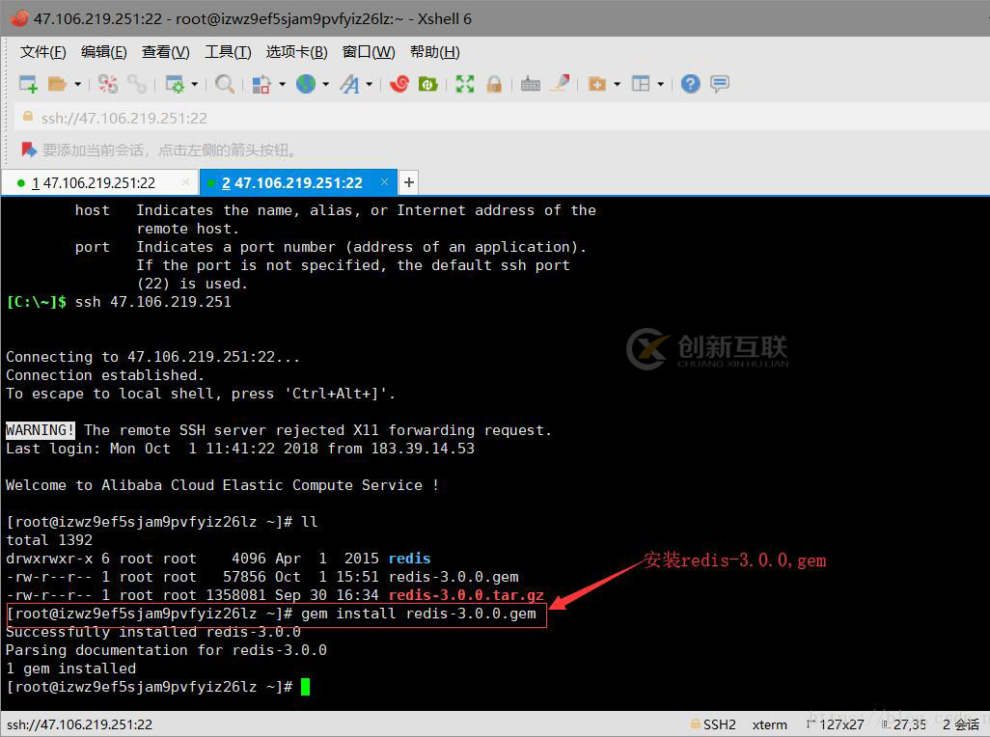Expand the color scheme dropdown arrow

tap(282, 84)
